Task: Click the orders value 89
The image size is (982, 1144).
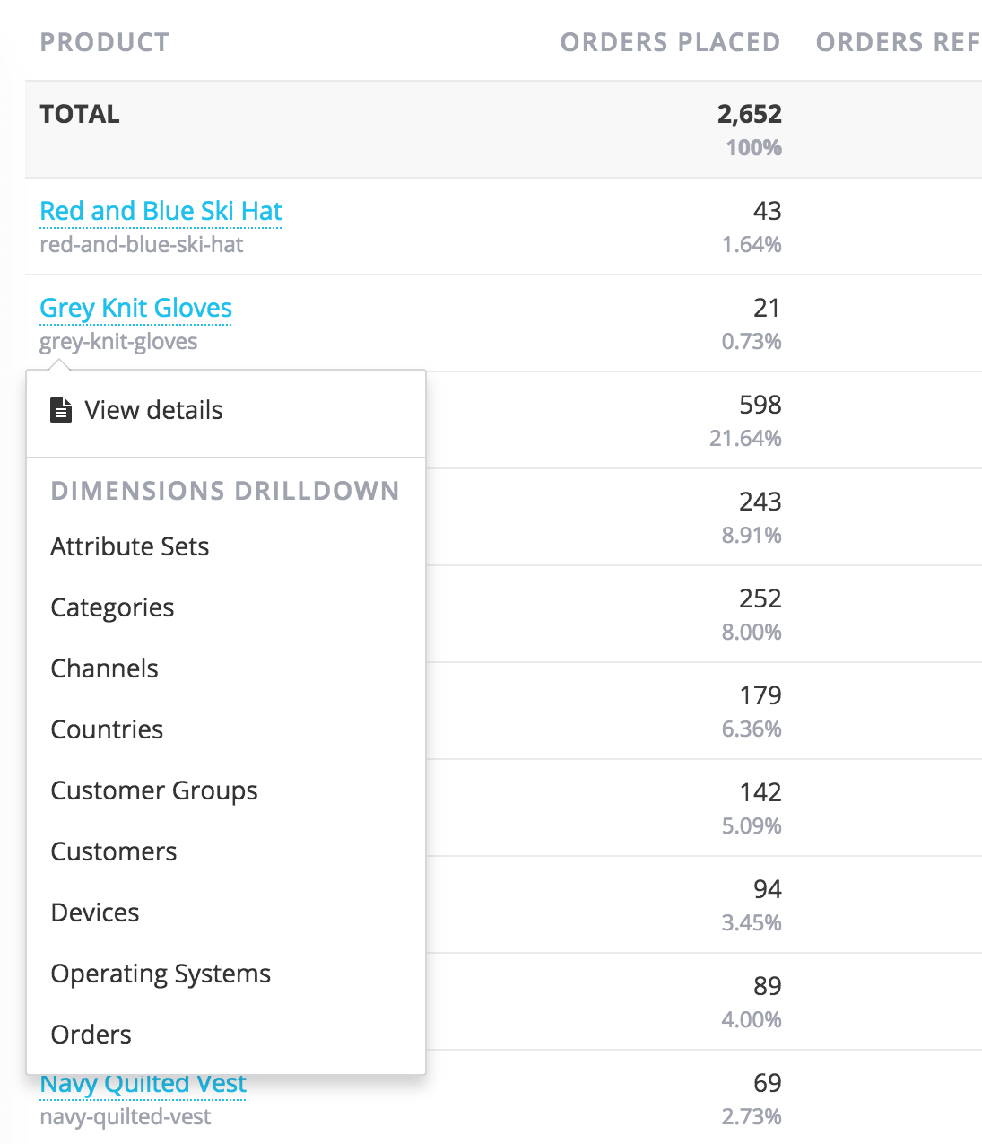Action: [x=768, y=986]
